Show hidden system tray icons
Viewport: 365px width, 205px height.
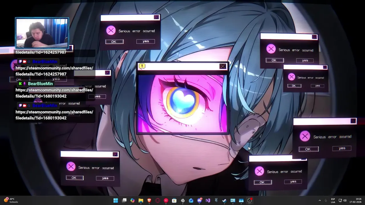point(320,200)
